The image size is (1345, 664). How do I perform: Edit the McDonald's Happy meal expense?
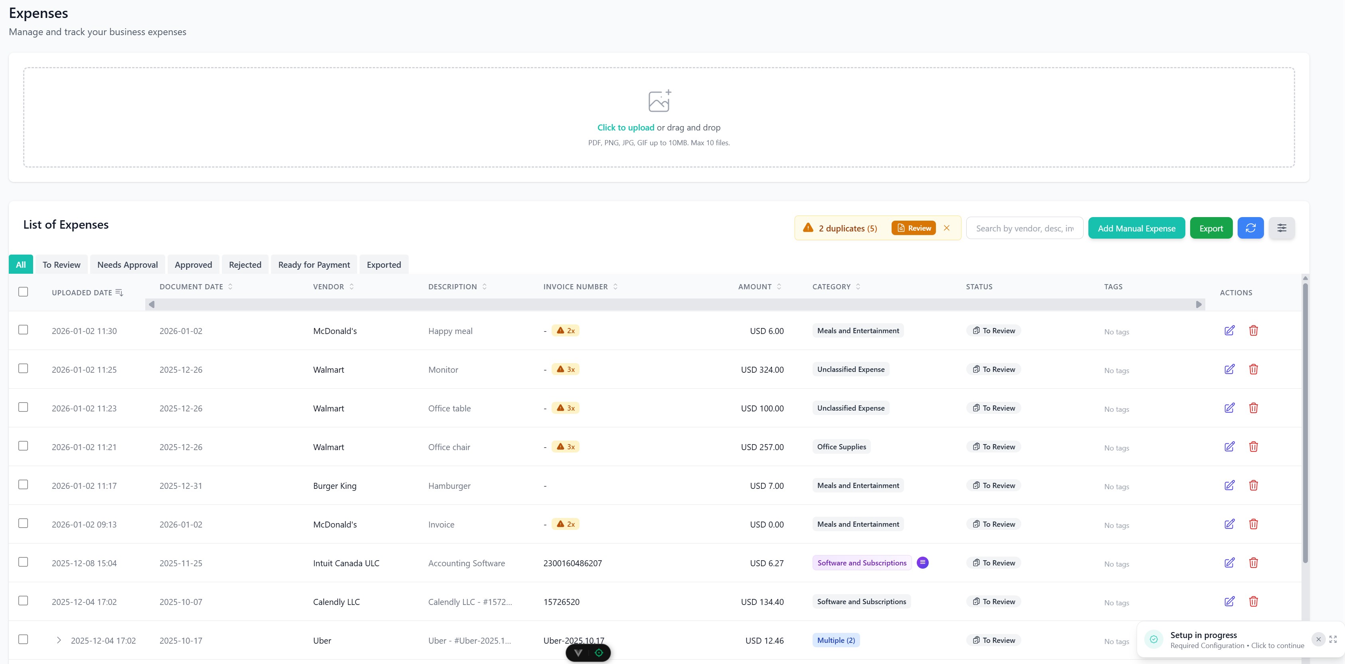1230,330
